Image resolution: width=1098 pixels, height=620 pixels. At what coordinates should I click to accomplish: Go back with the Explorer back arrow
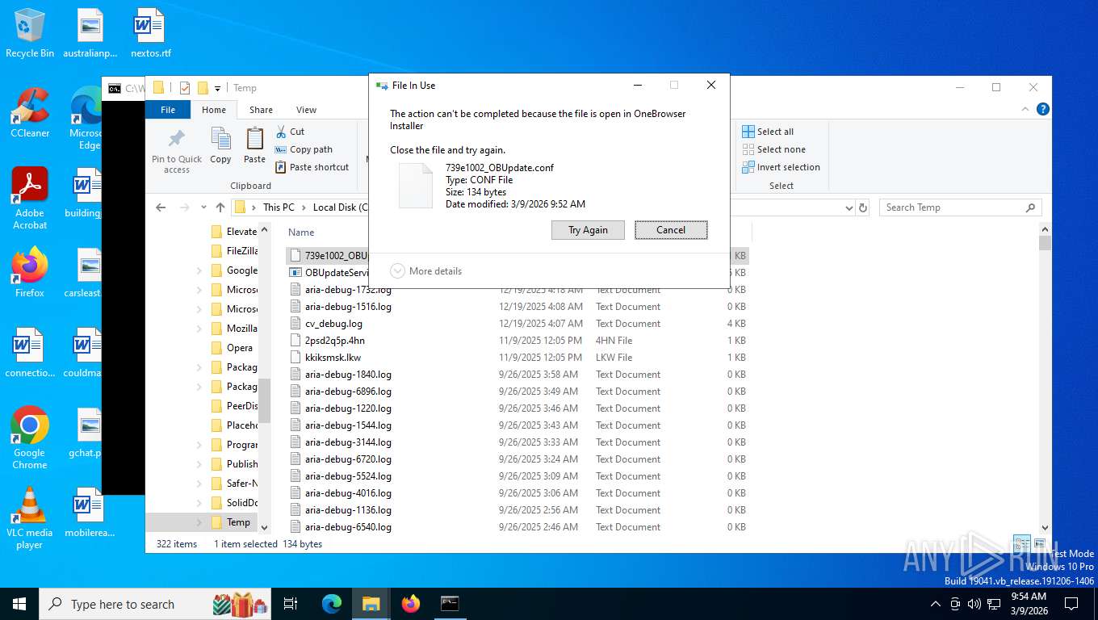click(x=161, y=207)
